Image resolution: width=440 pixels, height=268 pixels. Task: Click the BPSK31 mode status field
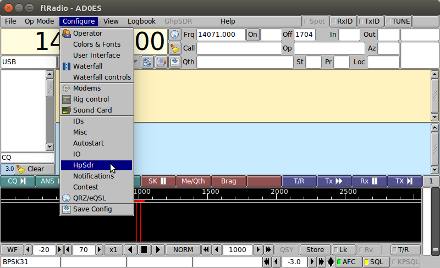coord(30,262)
